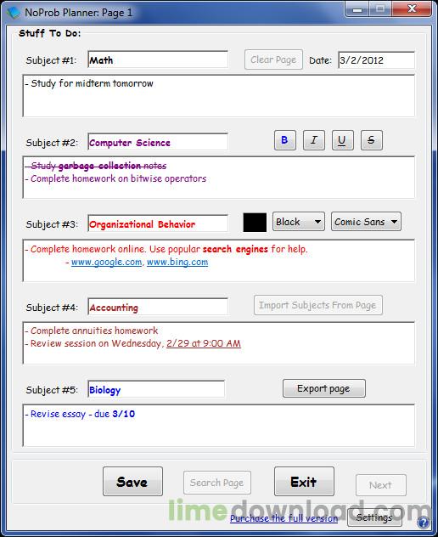Minimize the NoProb Planner window
The height and width of the screenshot is (537, 438).
pyautogui.click(x=357, y=9)
